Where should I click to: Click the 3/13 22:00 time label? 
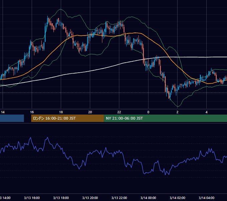click(x=119, y=198)
